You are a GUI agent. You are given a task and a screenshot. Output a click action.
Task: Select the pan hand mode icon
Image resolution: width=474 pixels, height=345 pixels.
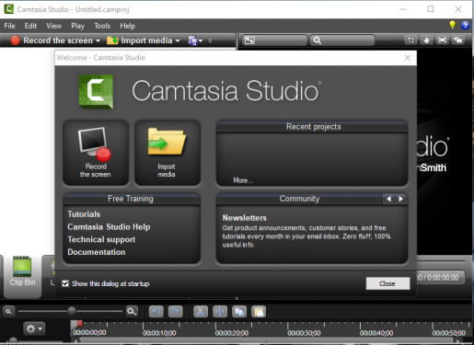pyautogui.click(x=426, y=40)
